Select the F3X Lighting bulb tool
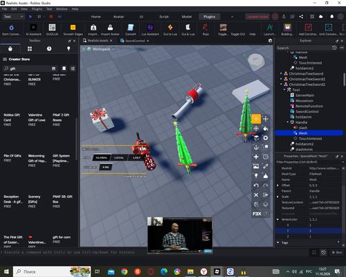The image size is (346, 277). (x=256, y=176)
